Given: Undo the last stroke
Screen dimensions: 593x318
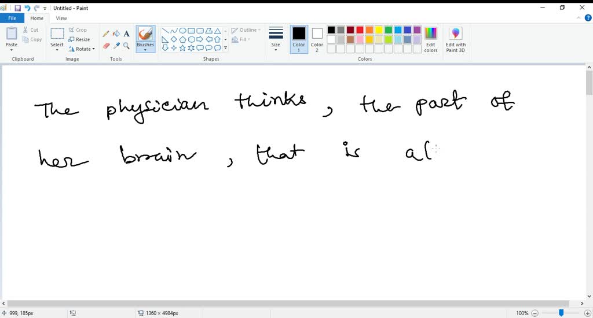Looking at the screenshot, I should click(x=27, y=8).
